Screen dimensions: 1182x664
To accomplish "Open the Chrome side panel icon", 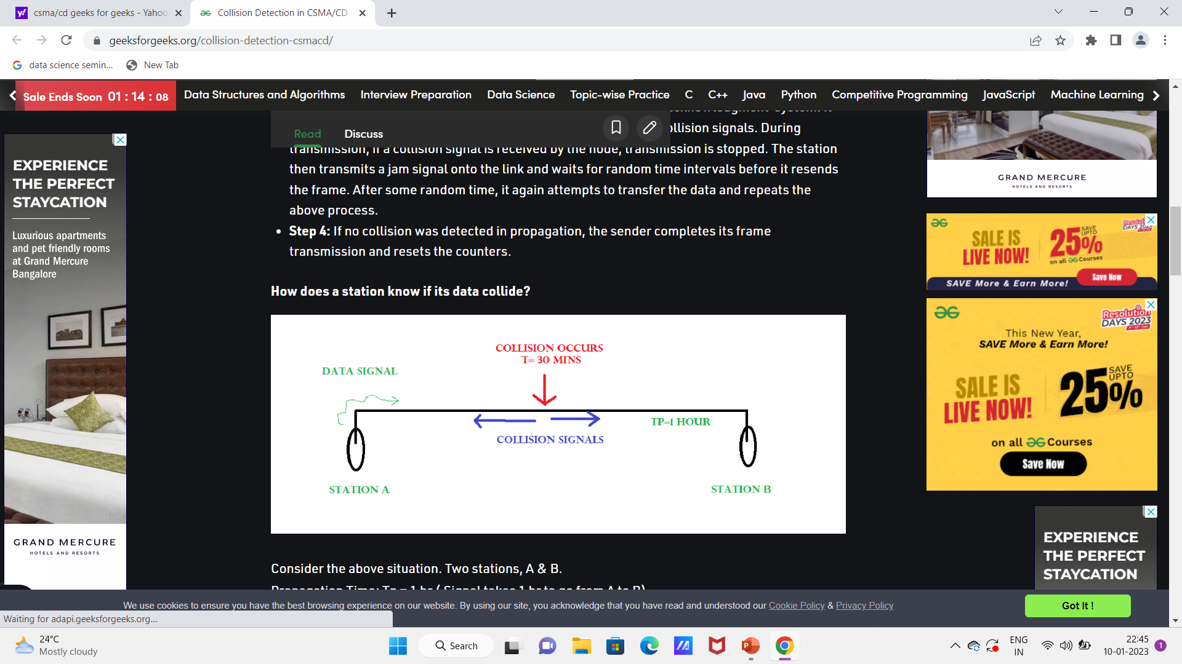I will 1116,41.
